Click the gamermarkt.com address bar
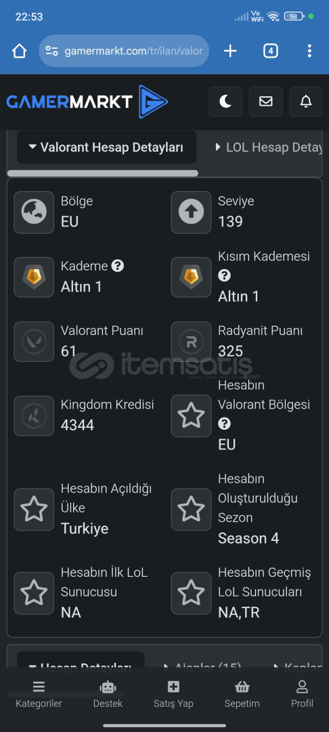The image size is (329, 732). coord(124,51)
